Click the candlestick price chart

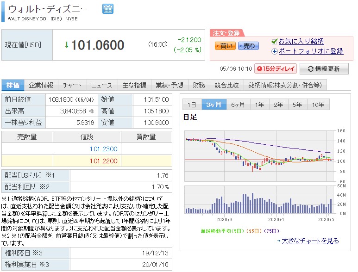[259, 156]
